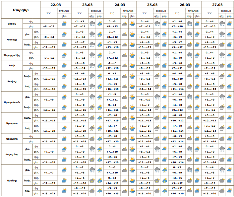Select the 22.03 date column header
Screen dimensions: 234x197
click(56, 5)
